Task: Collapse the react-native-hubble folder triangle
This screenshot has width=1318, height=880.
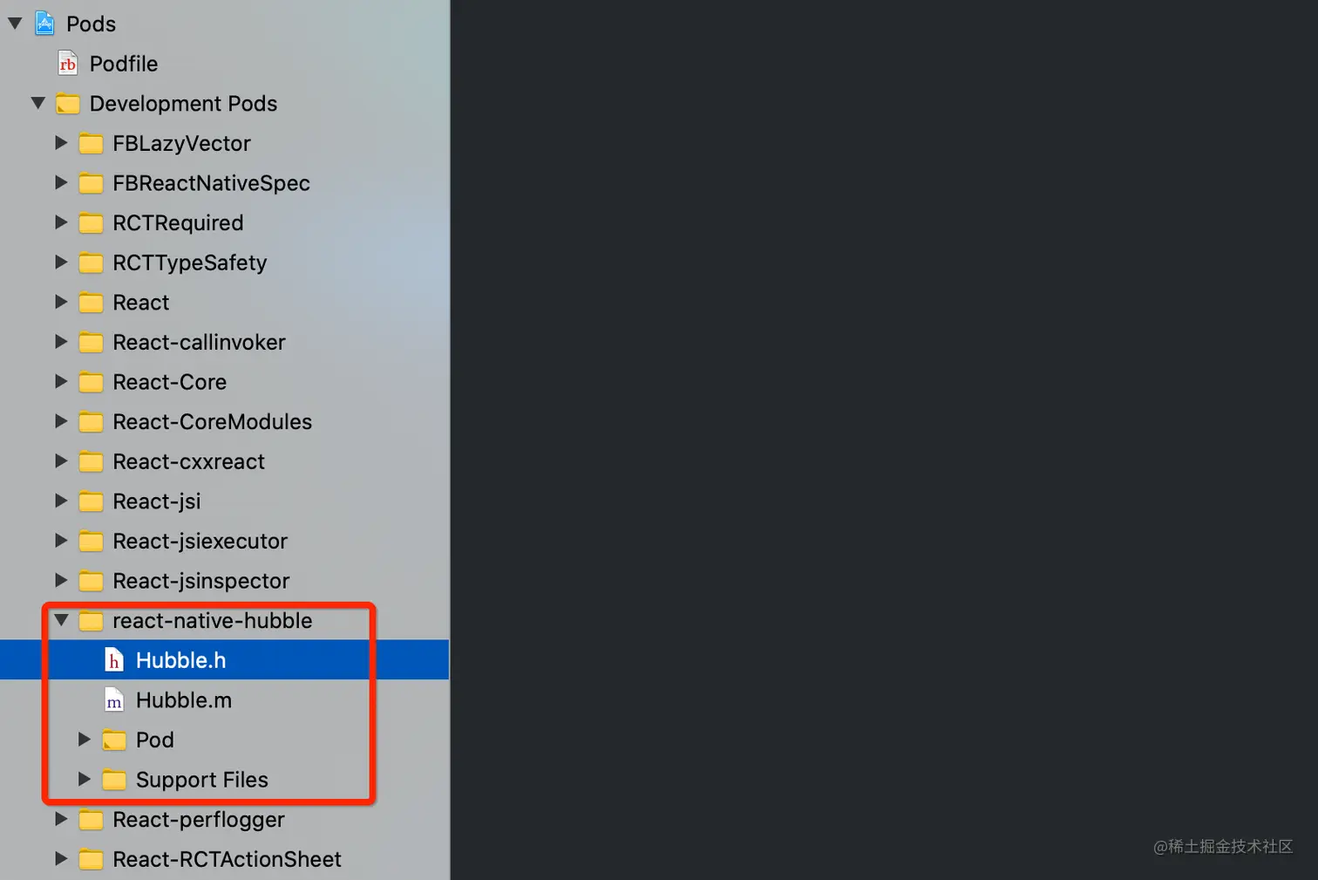Action: pyautogui.click(x=61, y=620)
